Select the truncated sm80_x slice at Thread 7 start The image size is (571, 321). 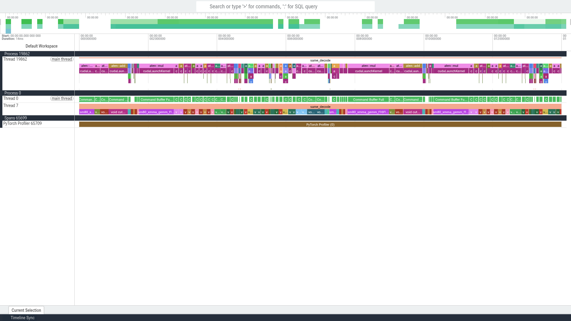click(x=87, y=112)
